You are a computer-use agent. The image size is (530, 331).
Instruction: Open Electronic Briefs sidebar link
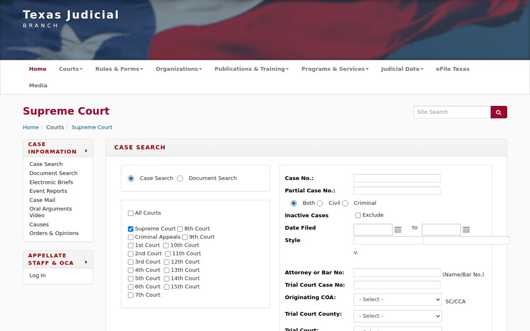tap(51, 182)
